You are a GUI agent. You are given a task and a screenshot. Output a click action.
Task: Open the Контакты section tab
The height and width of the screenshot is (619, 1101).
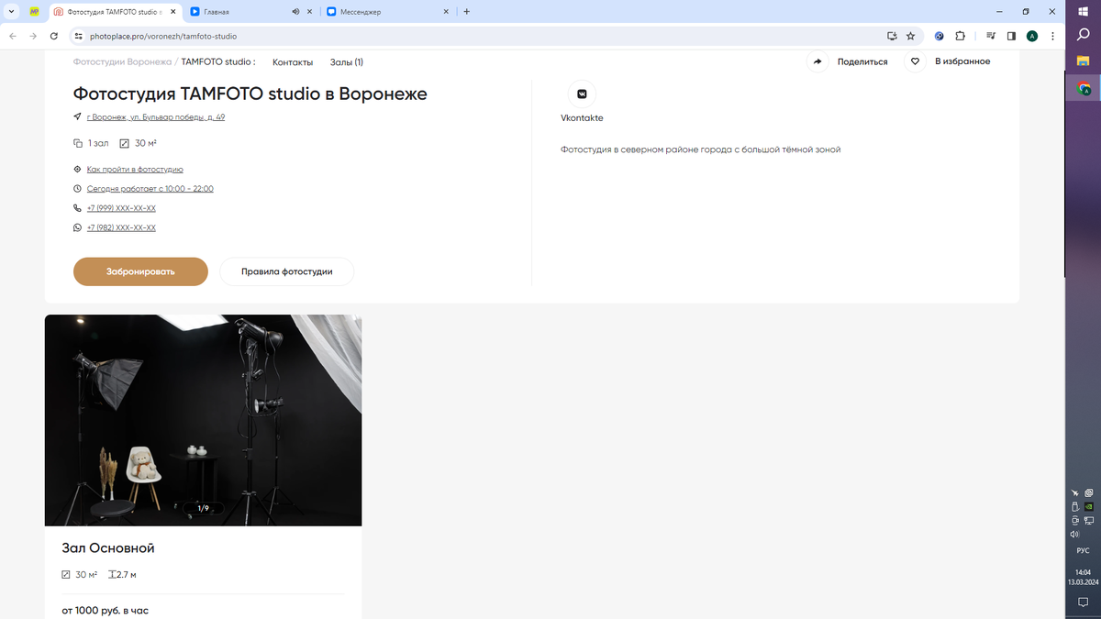coord(293,62)
